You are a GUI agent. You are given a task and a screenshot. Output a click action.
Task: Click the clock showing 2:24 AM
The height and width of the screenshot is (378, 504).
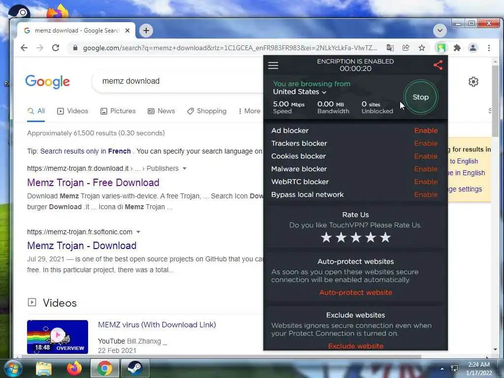478,365
